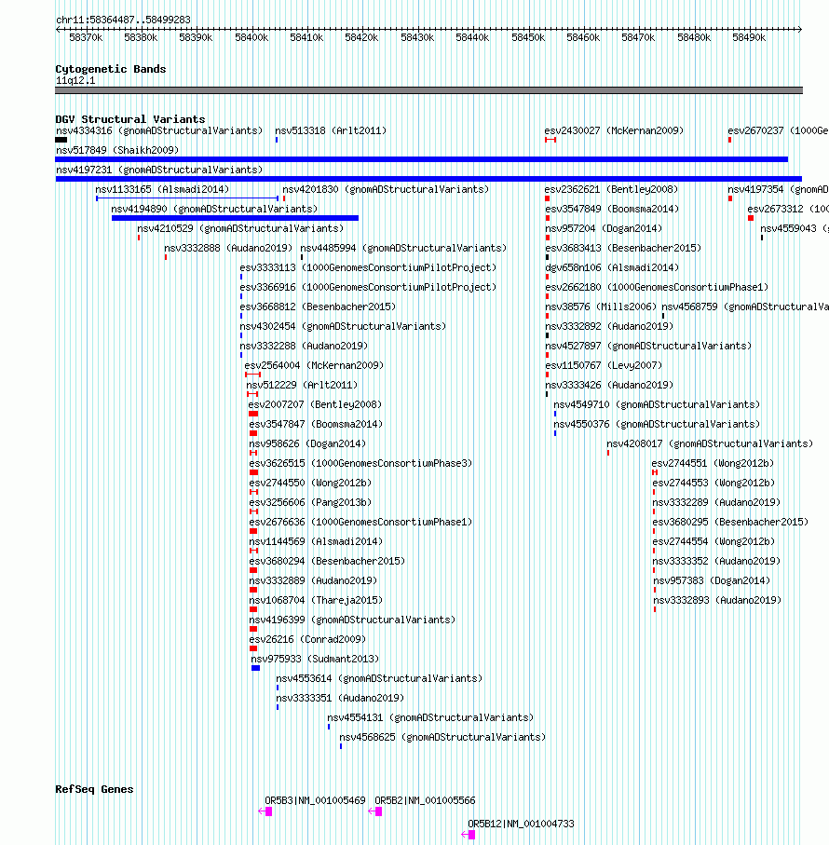Click the nsv1133165 (Alsmadi2014) label
The width and height of the screenshot is (829, 845).
point(162,190)
